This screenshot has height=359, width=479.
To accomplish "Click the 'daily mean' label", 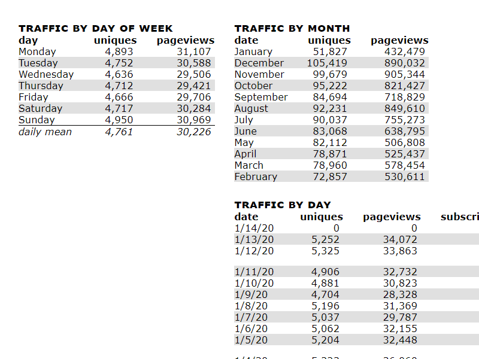I will coord(45,132).
